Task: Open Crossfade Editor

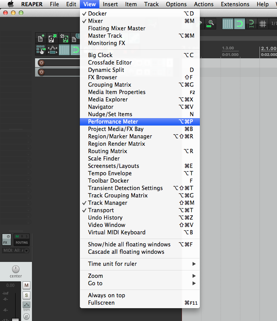Action: (x=140, y=63)
